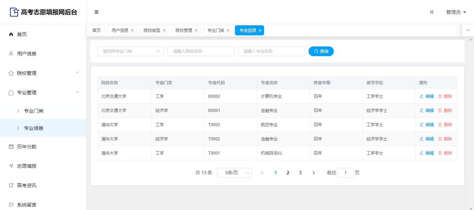Collapse the sidebar with the hamburger icon
Screen dimensions: 474x210
click(x=96, y=12)
